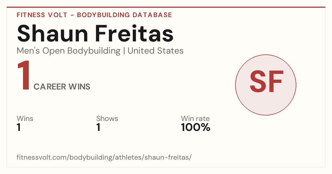Click the letter S in the avatar
332x174 pixels.
pyautogui.click(x=258, y=81)
